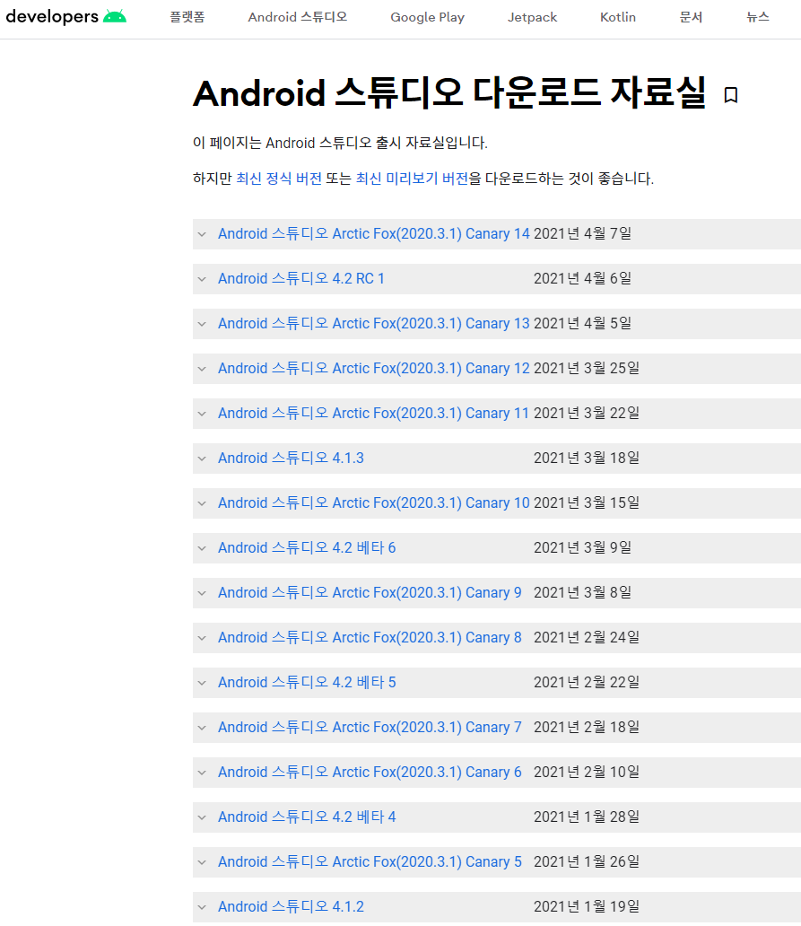Expand the 4.2 베타 5 chevron
Viewport: 801px width, 926px height.
(x=202, y=683)
